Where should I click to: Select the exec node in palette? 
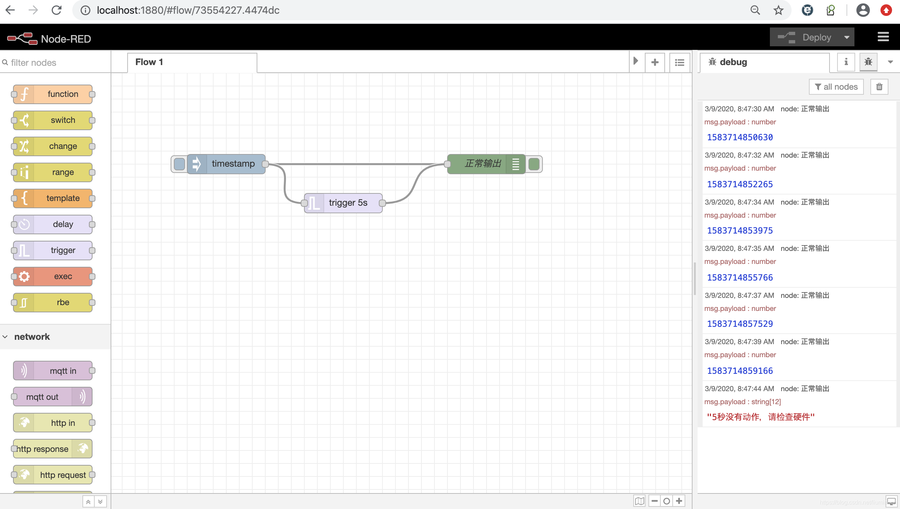click(53, 277)
